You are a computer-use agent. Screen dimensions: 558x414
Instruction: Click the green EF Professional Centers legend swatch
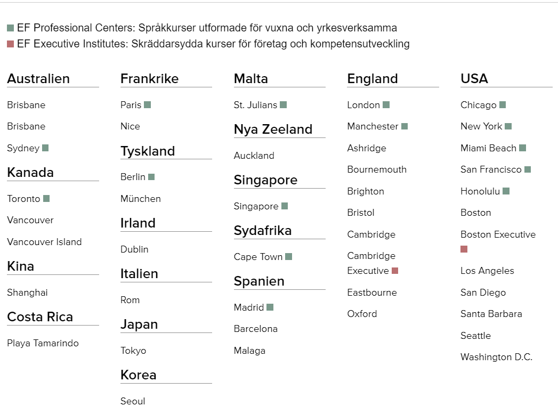coord(11,28)
